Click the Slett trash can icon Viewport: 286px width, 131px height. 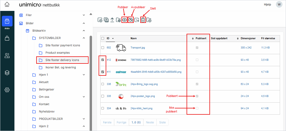pos(143,20)
